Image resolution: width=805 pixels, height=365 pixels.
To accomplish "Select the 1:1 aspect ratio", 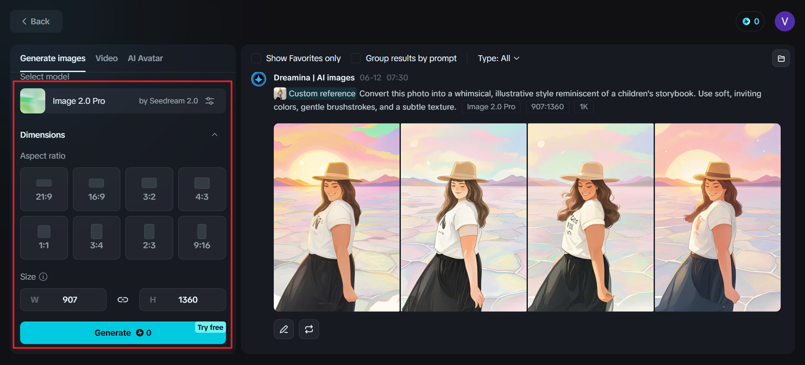I will point(44,238).
